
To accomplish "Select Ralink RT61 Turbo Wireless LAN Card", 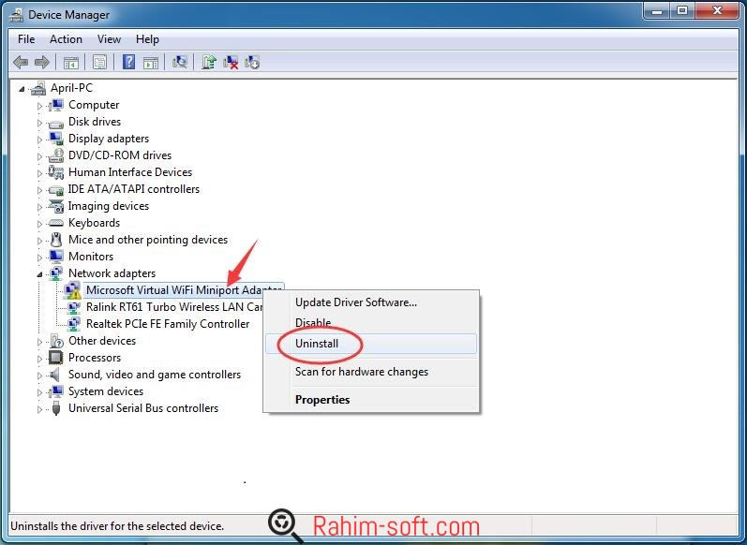I will click(x=174, y=307).
